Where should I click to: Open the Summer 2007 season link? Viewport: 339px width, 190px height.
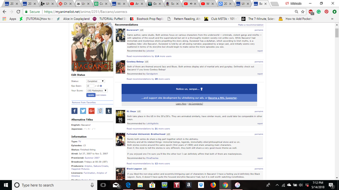[92, 158]
